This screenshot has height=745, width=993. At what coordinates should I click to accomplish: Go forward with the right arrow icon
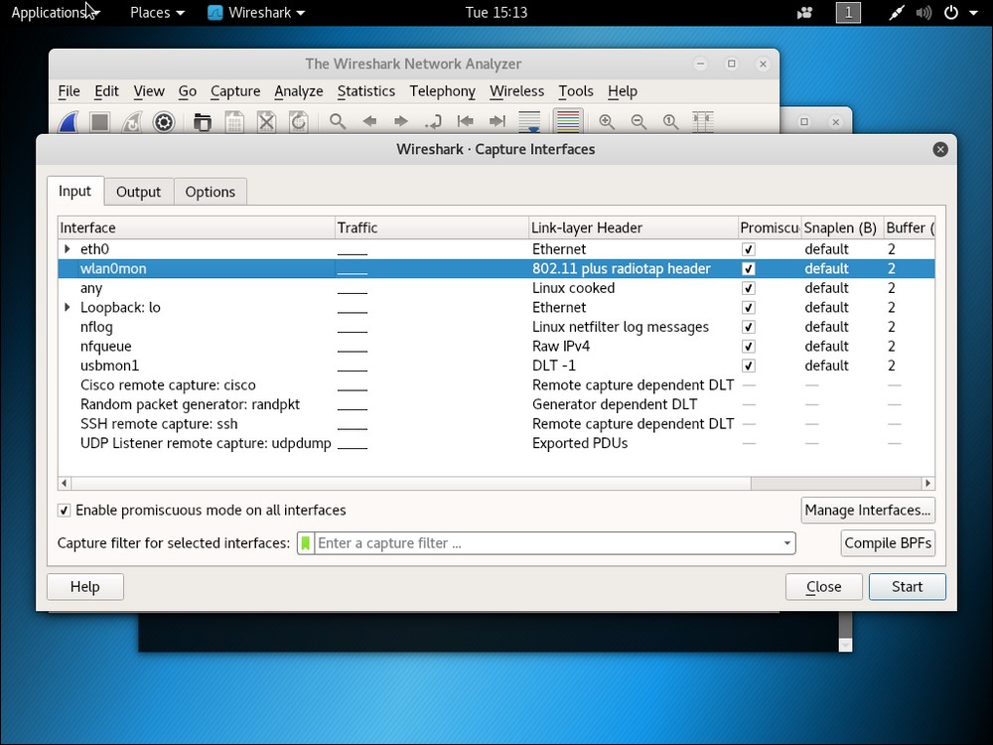pyautogui.click(x=401, y=121)
